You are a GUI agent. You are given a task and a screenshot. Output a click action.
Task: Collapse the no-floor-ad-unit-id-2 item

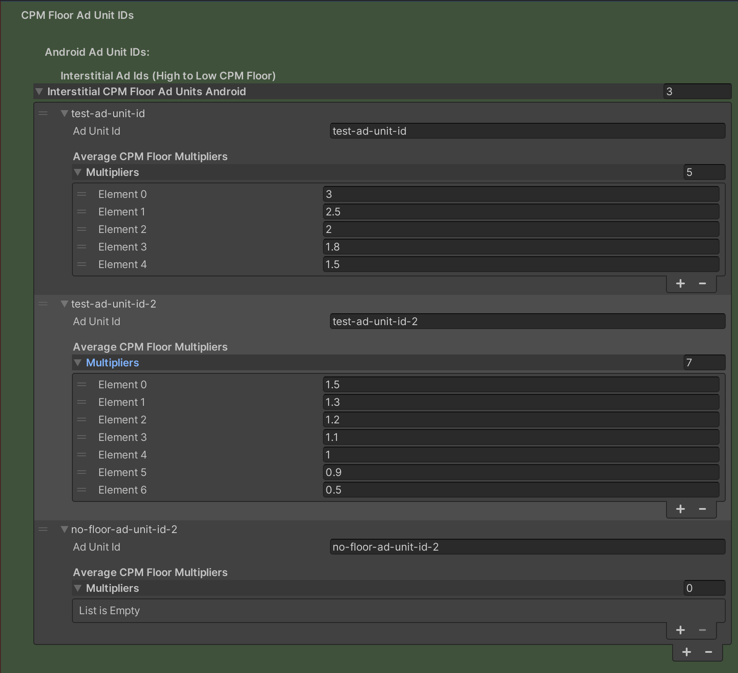(64, 530)
